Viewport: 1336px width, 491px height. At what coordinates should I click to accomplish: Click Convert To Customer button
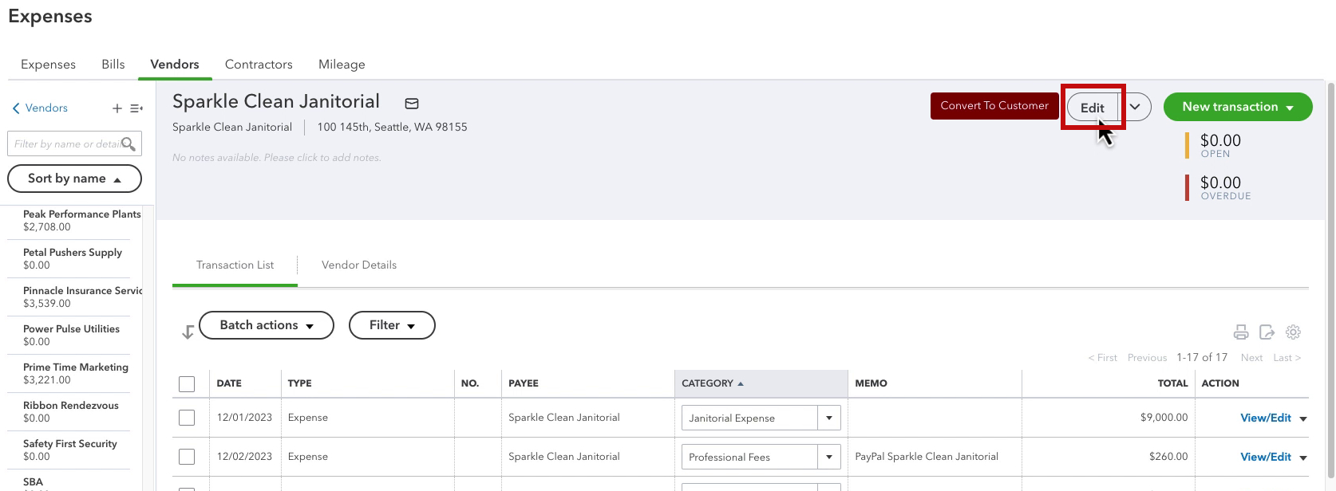994,106
